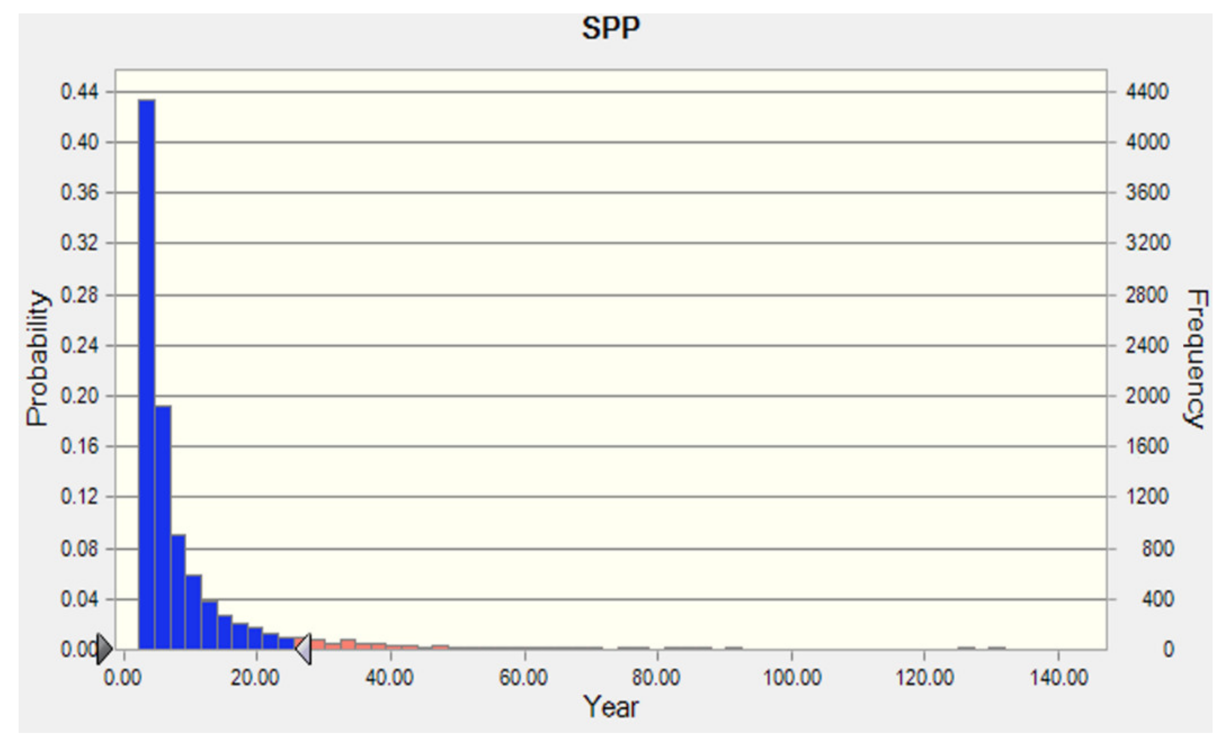1226x748 pixels.
Task: Select the first red bar after the grabber
Action: coord(318,644)
